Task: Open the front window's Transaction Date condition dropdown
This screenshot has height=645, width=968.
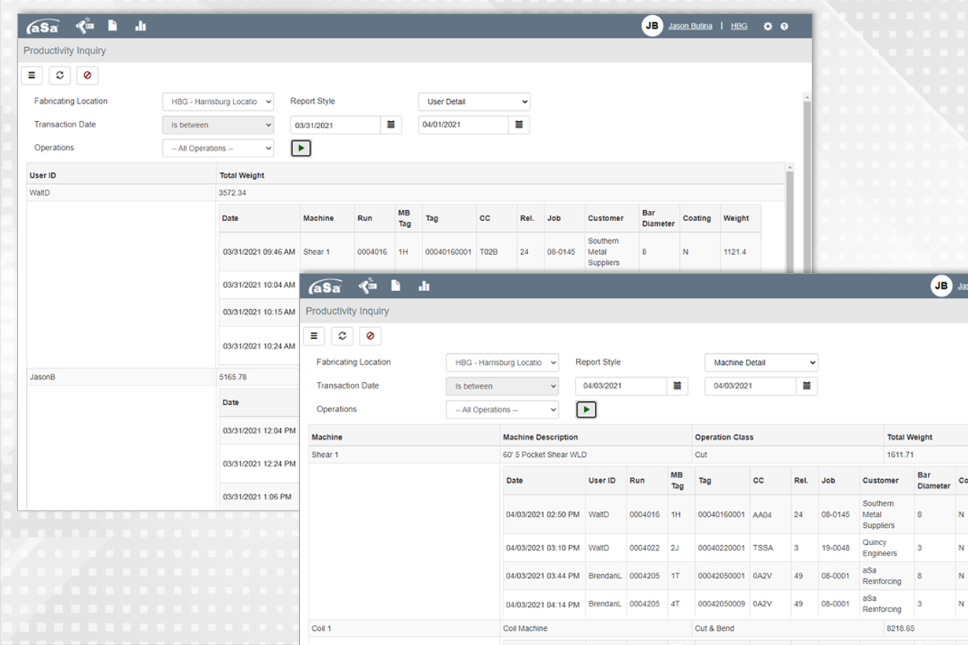Action: (x=502, y=386)
